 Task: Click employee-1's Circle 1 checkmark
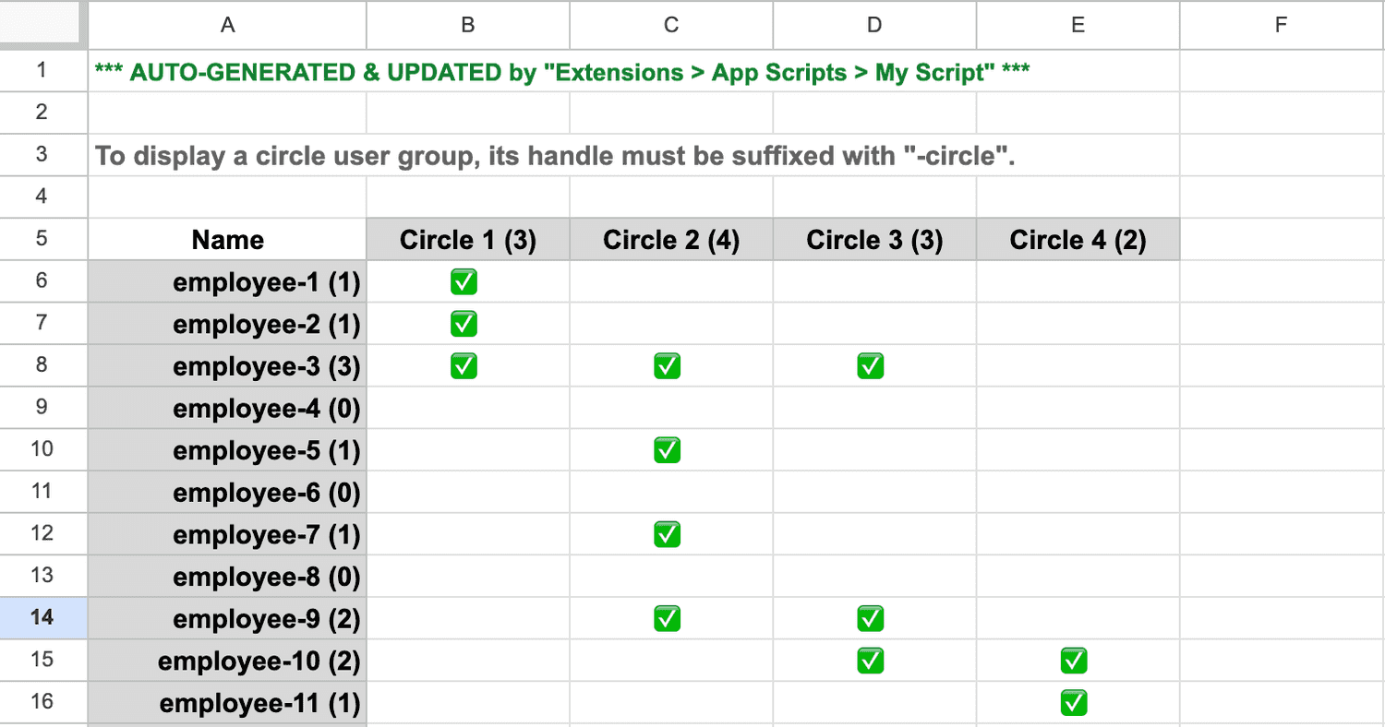tap(464, 281)
